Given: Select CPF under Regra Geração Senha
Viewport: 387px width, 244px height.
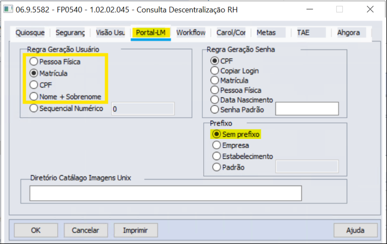Looking at the screenshot, I should pyautogui.click(x=215, y=61).
